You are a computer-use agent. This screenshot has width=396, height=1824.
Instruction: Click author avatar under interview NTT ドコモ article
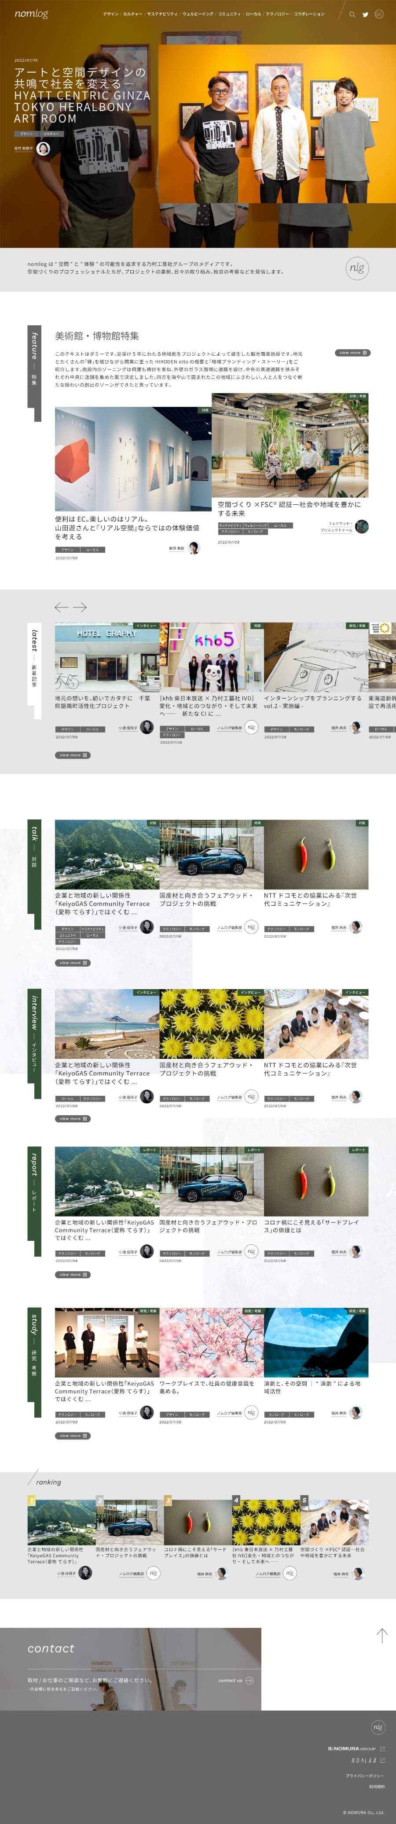356,1097
